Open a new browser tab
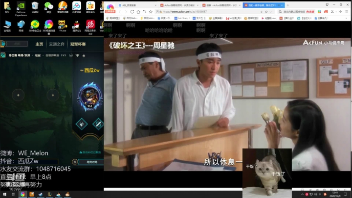 [288, 5]
